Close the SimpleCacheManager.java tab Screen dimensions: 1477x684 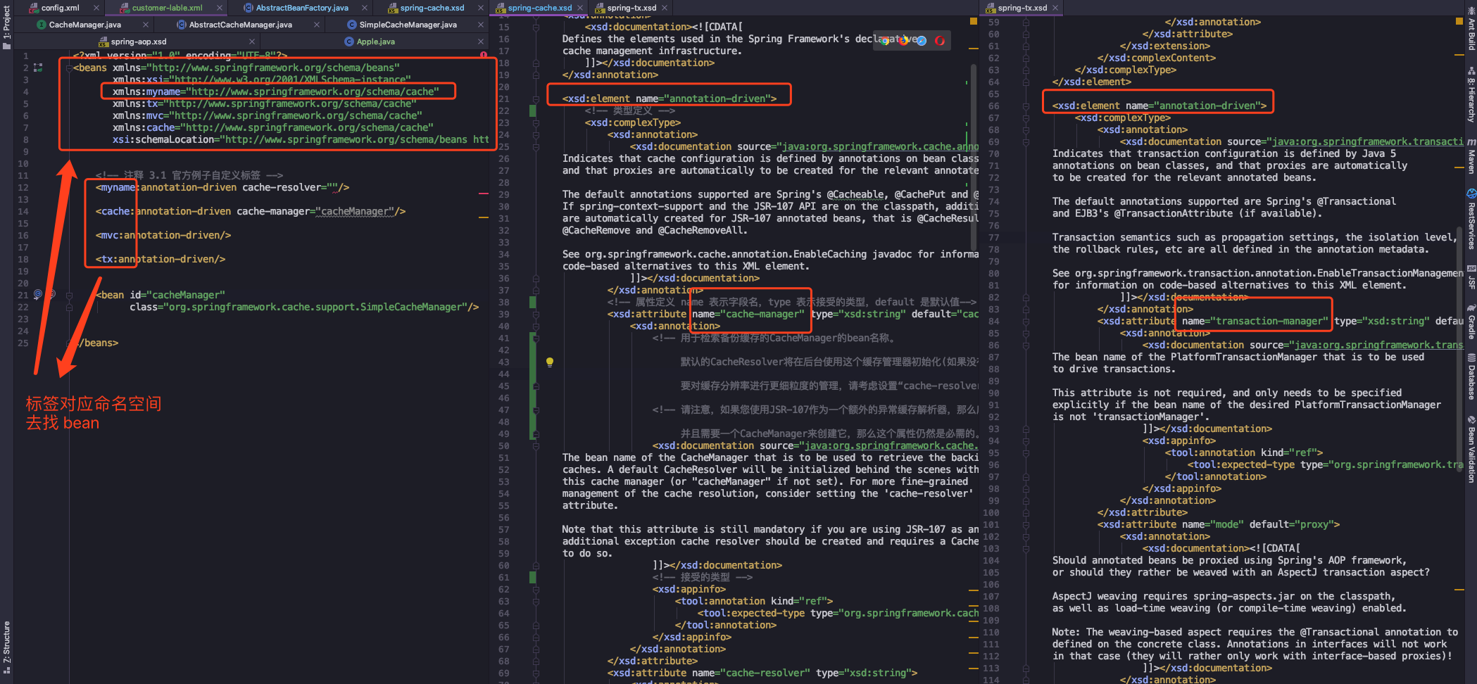481,25
